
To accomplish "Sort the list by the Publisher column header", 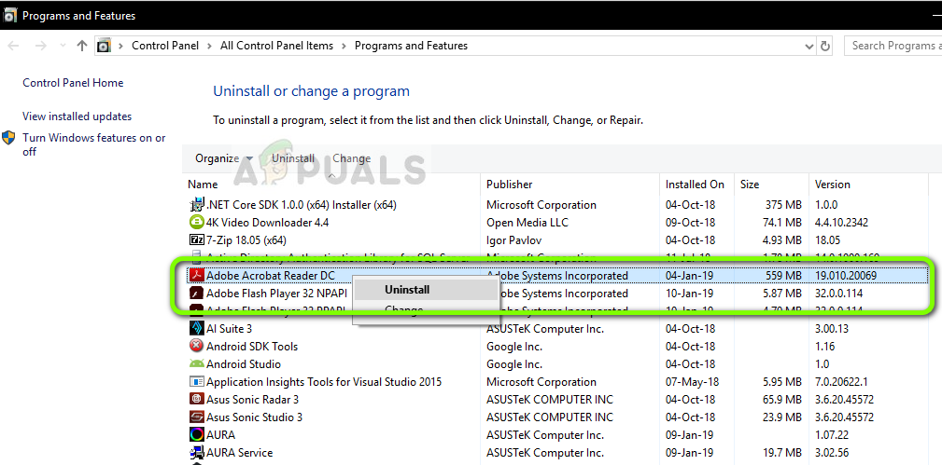I will 510,185.
